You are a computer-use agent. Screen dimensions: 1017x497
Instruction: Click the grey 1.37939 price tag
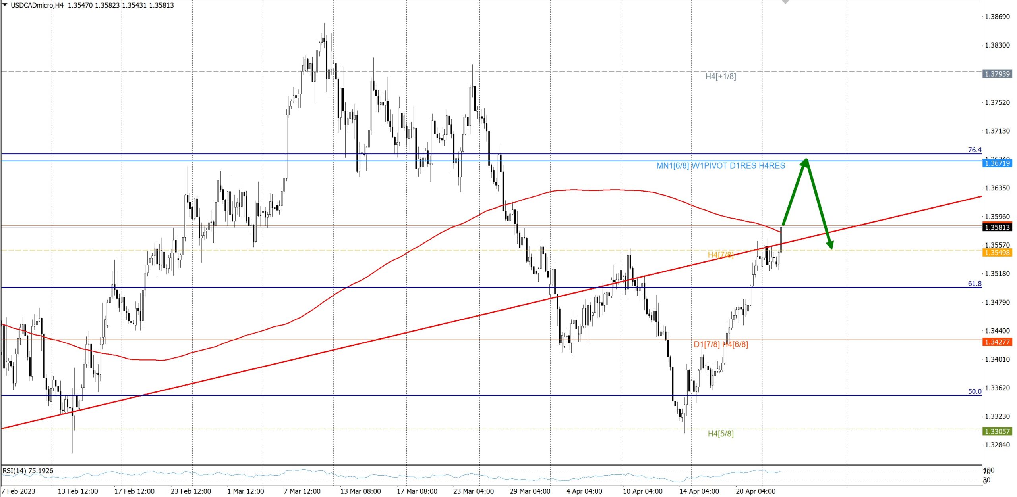[x=997, y=74]
